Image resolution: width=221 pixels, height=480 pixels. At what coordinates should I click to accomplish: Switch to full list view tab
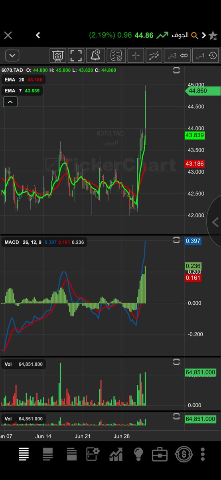point(24,454)
